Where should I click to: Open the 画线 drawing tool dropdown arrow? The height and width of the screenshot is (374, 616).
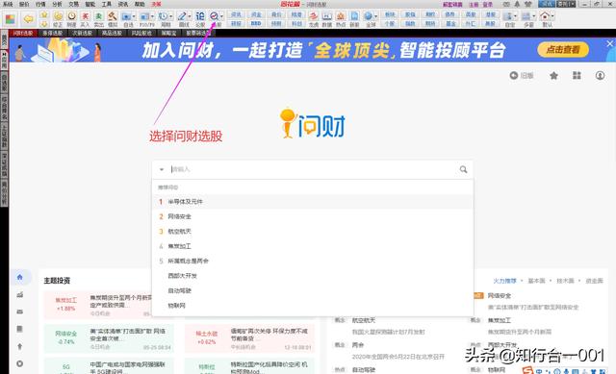click(x=190, y=16)
